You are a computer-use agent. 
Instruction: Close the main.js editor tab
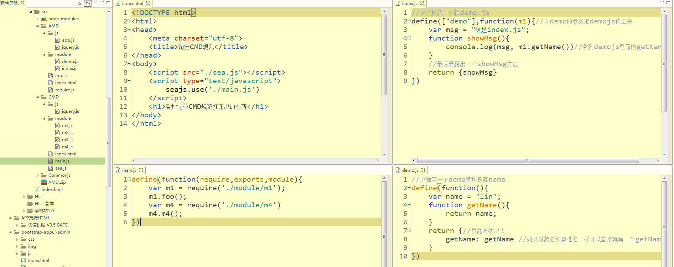(141, 170)
